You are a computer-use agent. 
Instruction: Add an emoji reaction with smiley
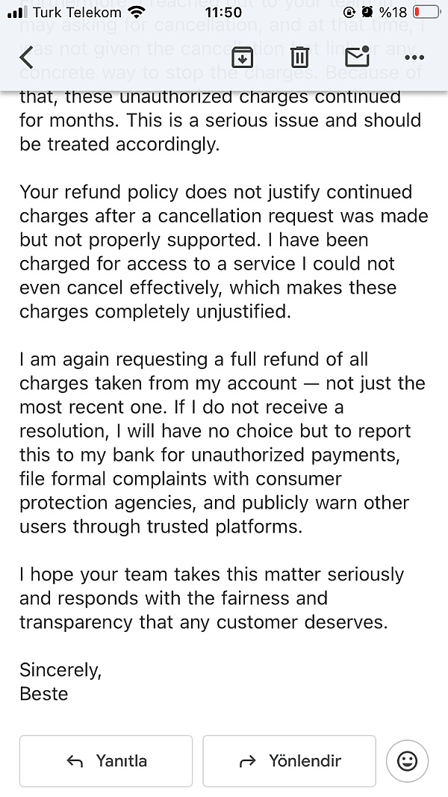[x=407, y=761]
